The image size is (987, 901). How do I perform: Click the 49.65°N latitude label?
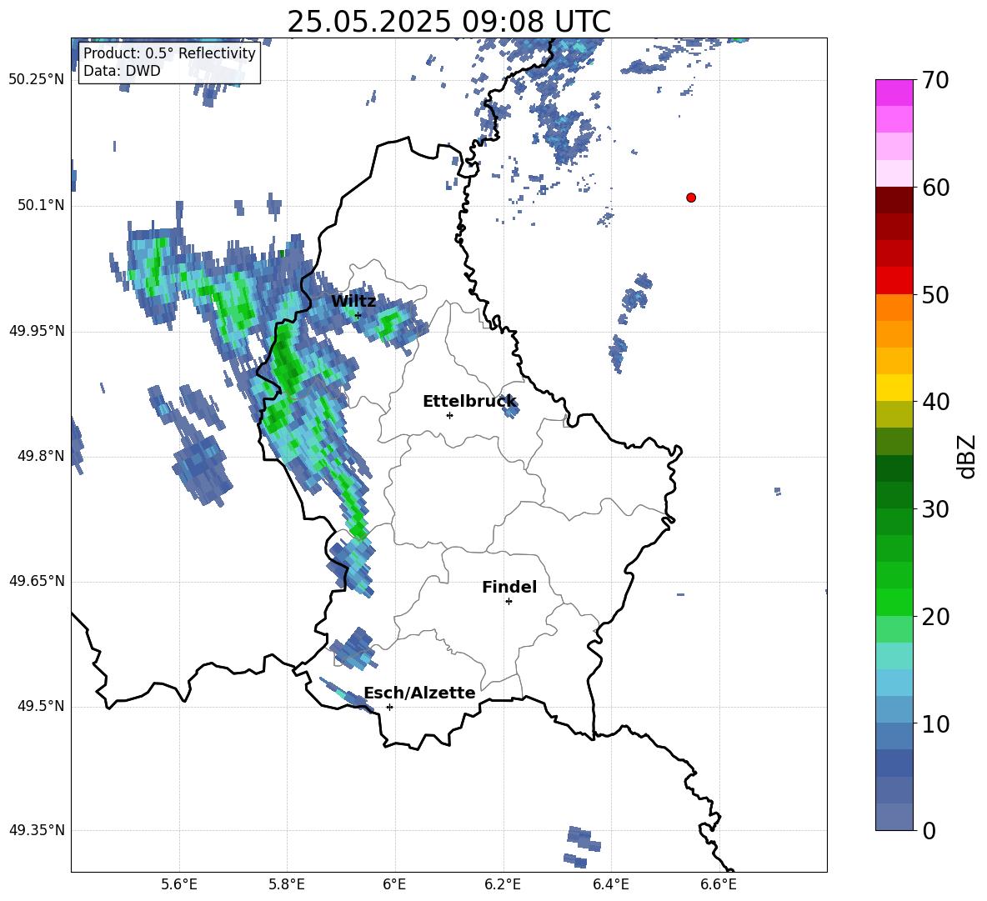coord(37,581)
